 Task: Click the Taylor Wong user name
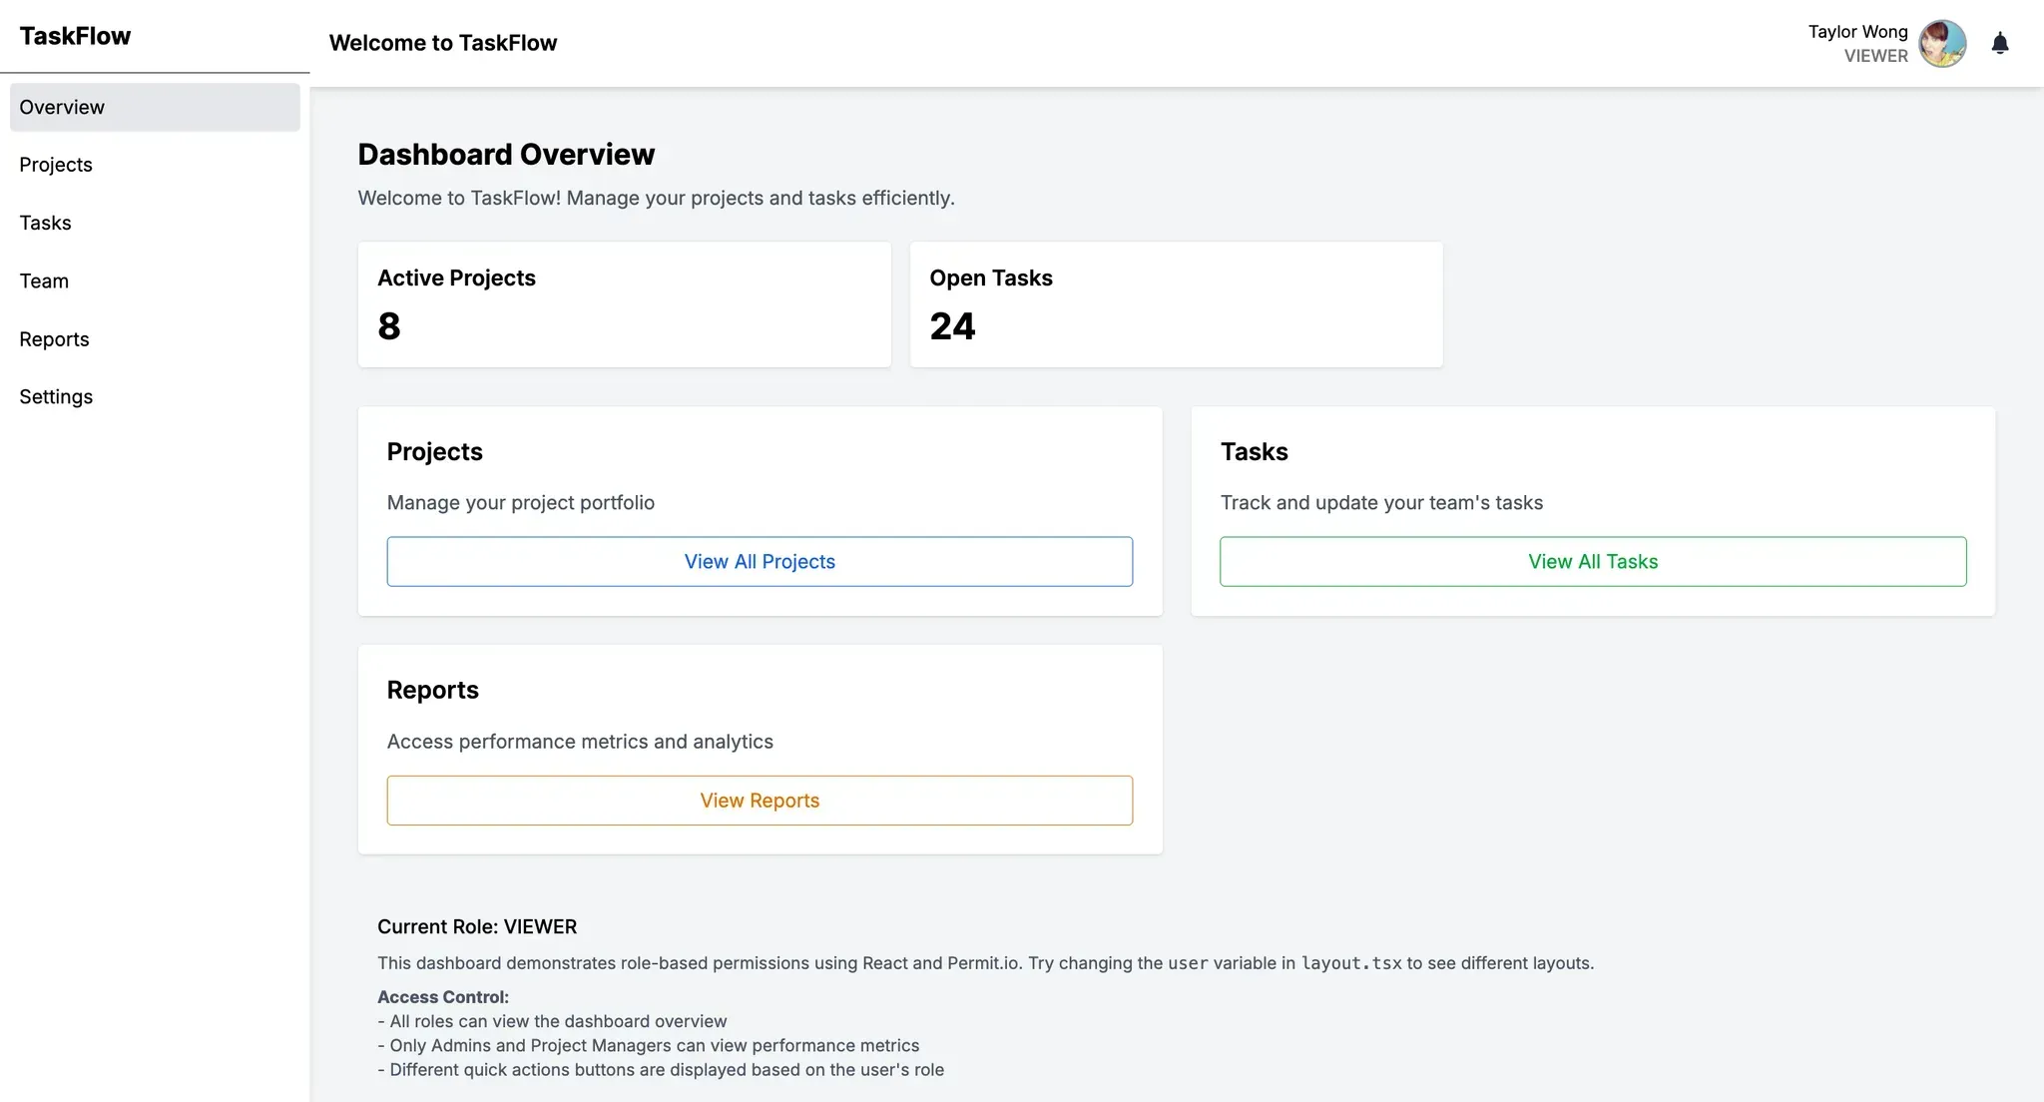[1857, 32]
